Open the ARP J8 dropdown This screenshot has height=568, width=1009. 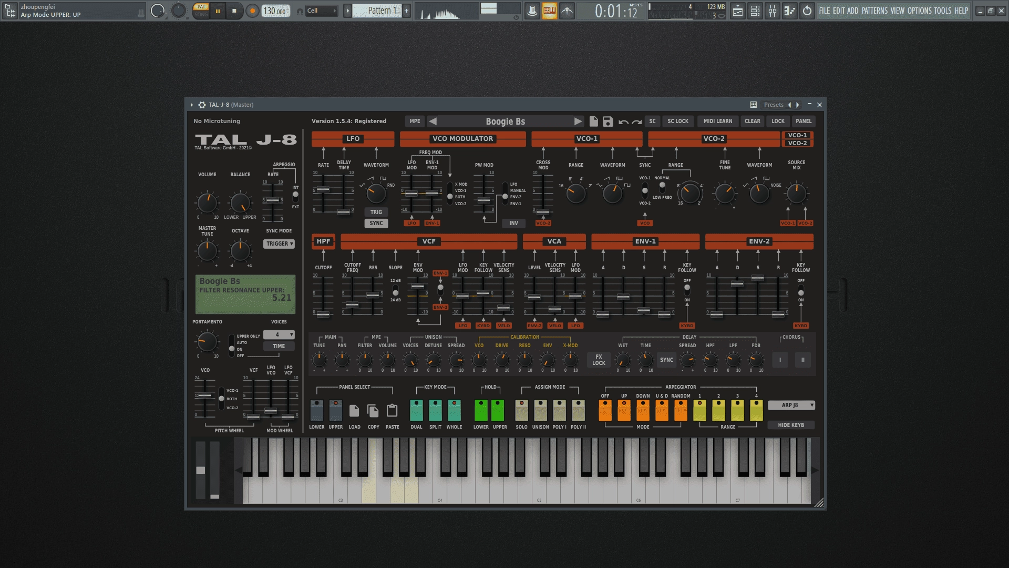tap(791, 405)
